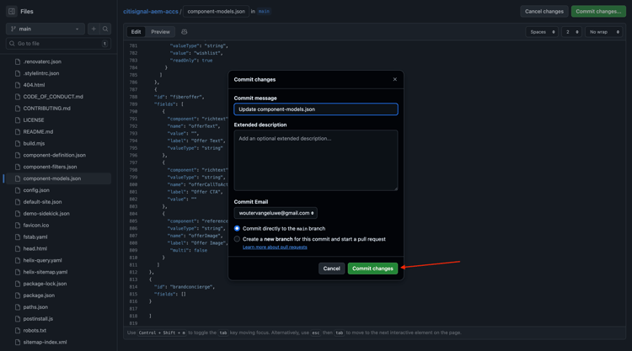Open CONTRIBUTING.md in file tree

46,109
